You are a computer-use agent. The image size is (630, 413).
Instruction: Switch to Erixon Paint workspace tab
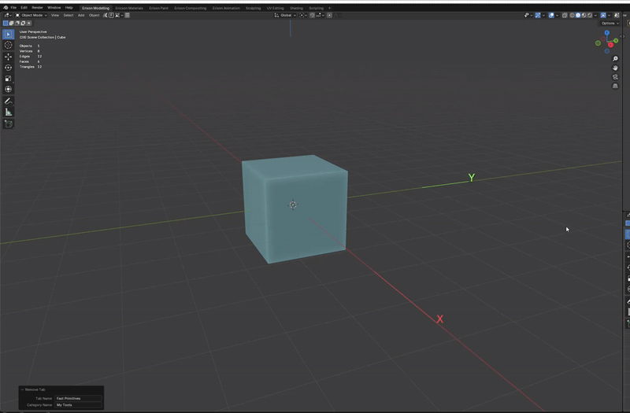(159, 8)
